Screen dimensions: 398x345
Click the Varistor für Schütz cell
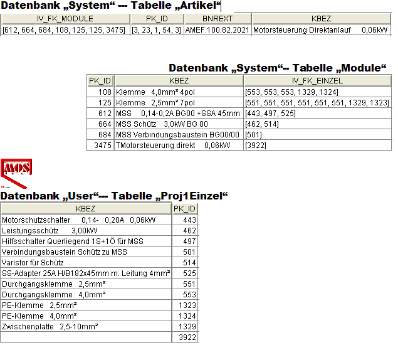(x=86, y=262)
